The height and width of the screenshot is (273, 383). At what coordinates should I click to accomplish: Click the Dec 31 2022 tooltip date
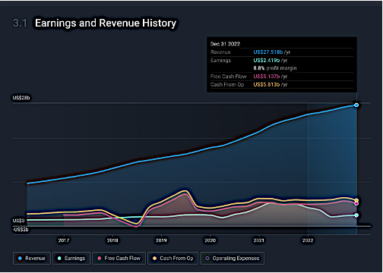tap(225, 44)
